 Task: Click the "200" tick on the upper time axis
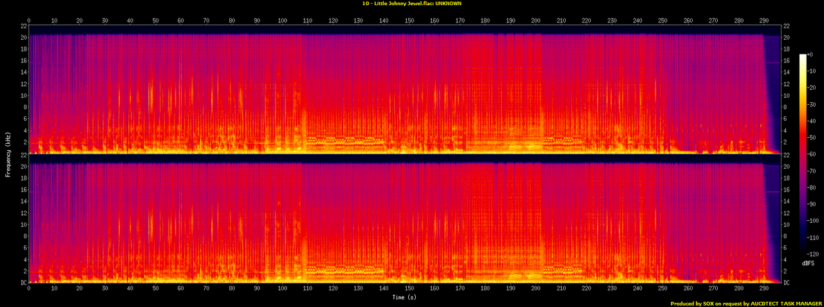(536, 21)
